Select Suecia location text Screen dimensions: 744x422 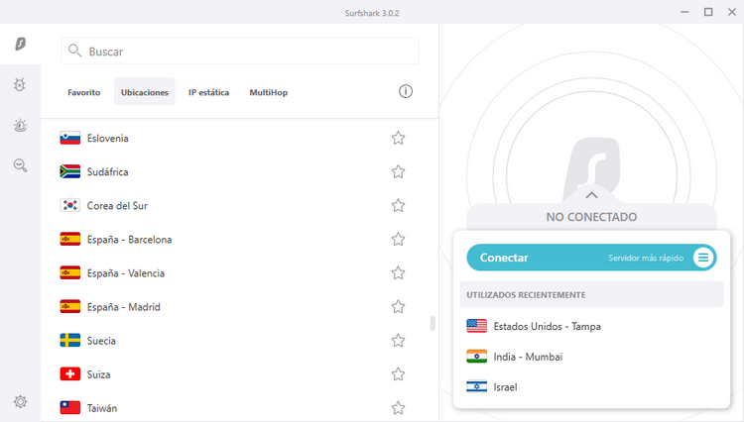[x=101, y=341]
